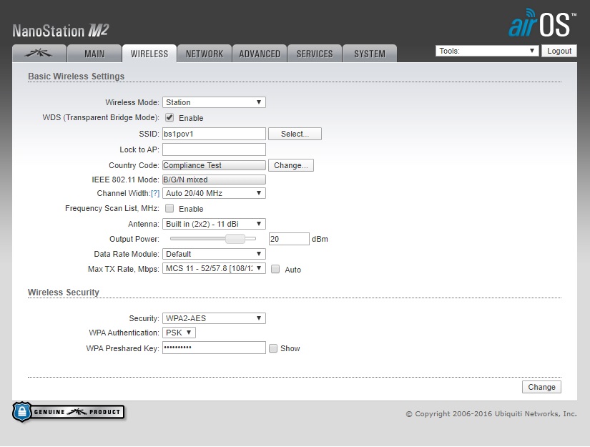
Task: Click the Ubiquiti copyright text
Action: 491,414
